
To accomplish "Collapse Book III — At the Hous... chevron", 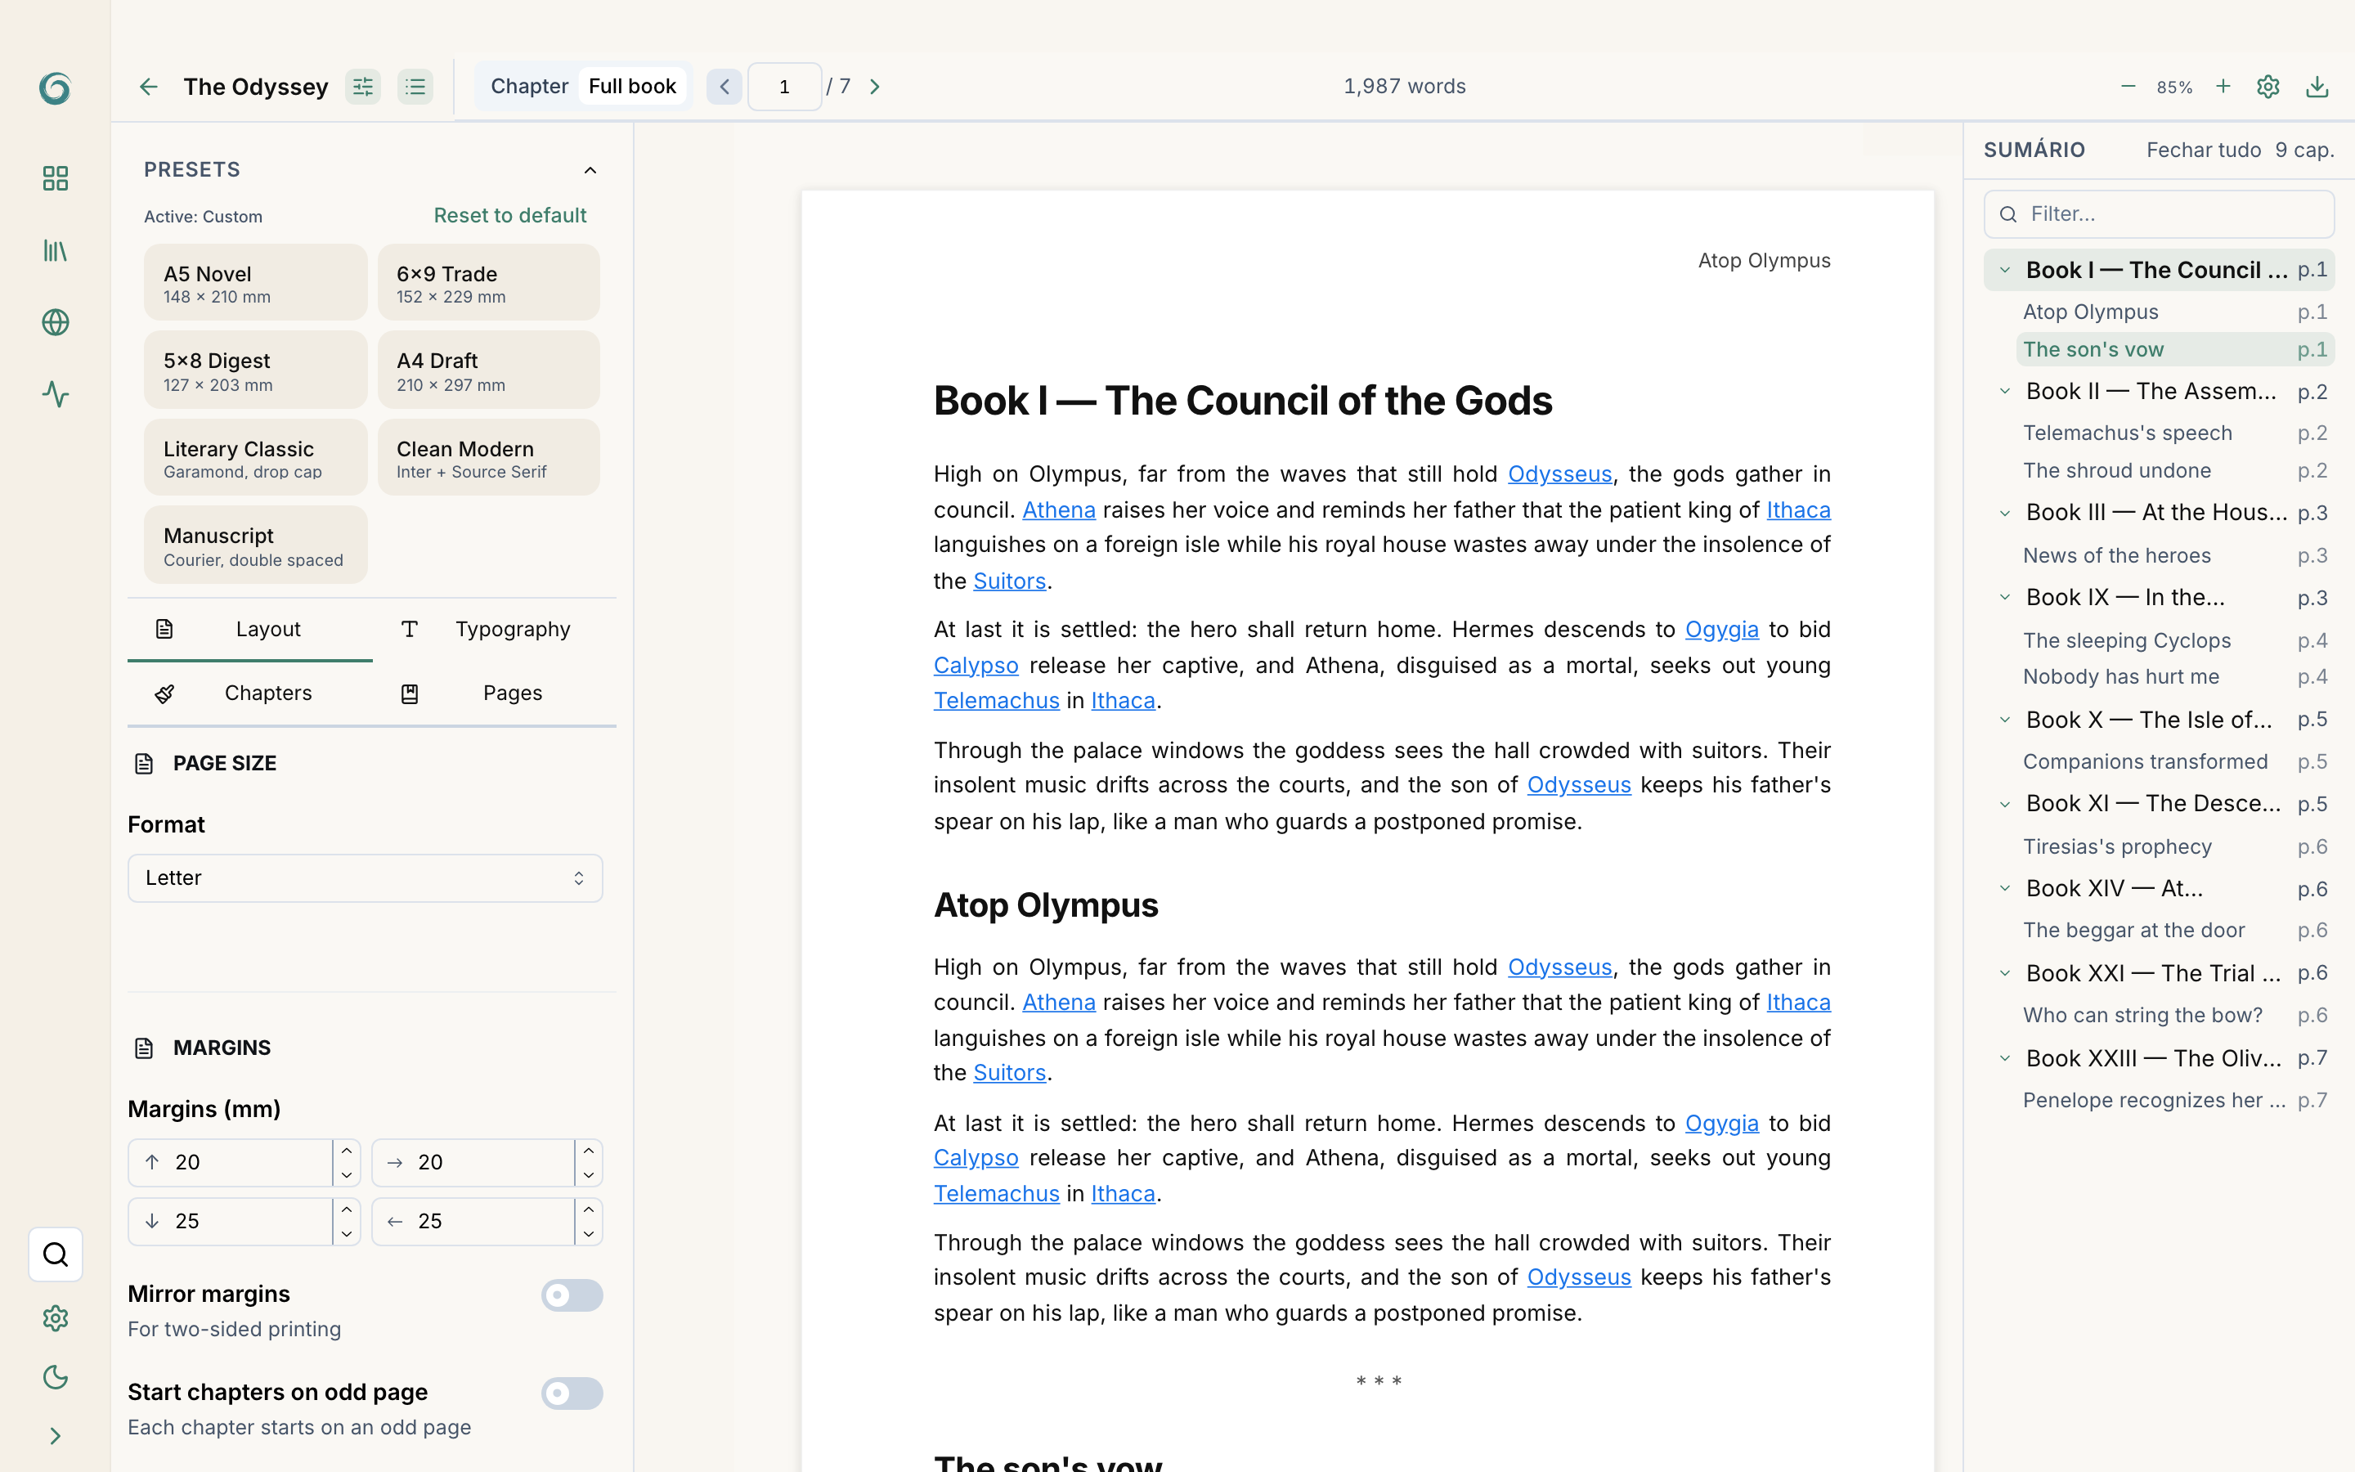I will 2005,513.
